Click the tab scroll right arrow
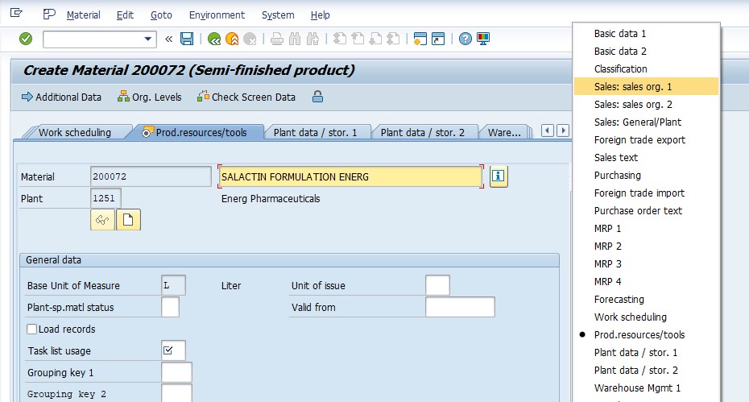The height and width of the screenshot is (402, 749). [563, 131]
